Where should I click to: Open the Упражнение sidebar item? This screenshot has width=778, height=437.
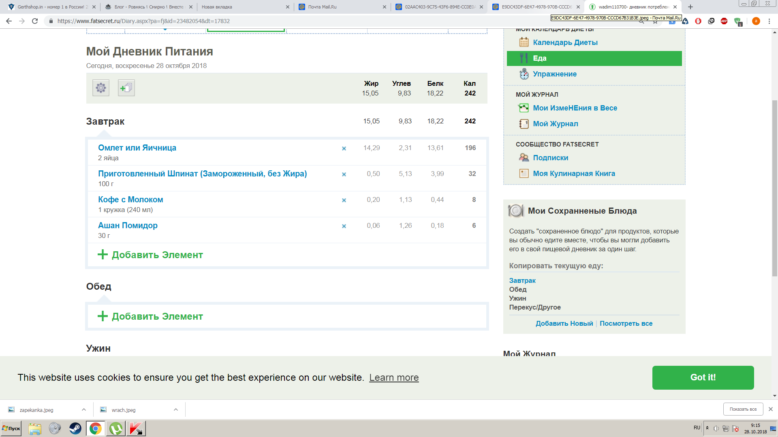[554, 74]
